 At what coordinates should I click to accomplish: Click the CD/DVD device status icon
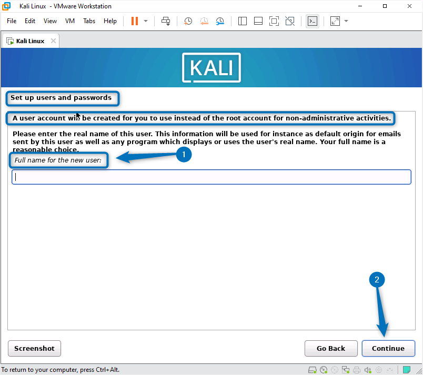coord(324,369)
